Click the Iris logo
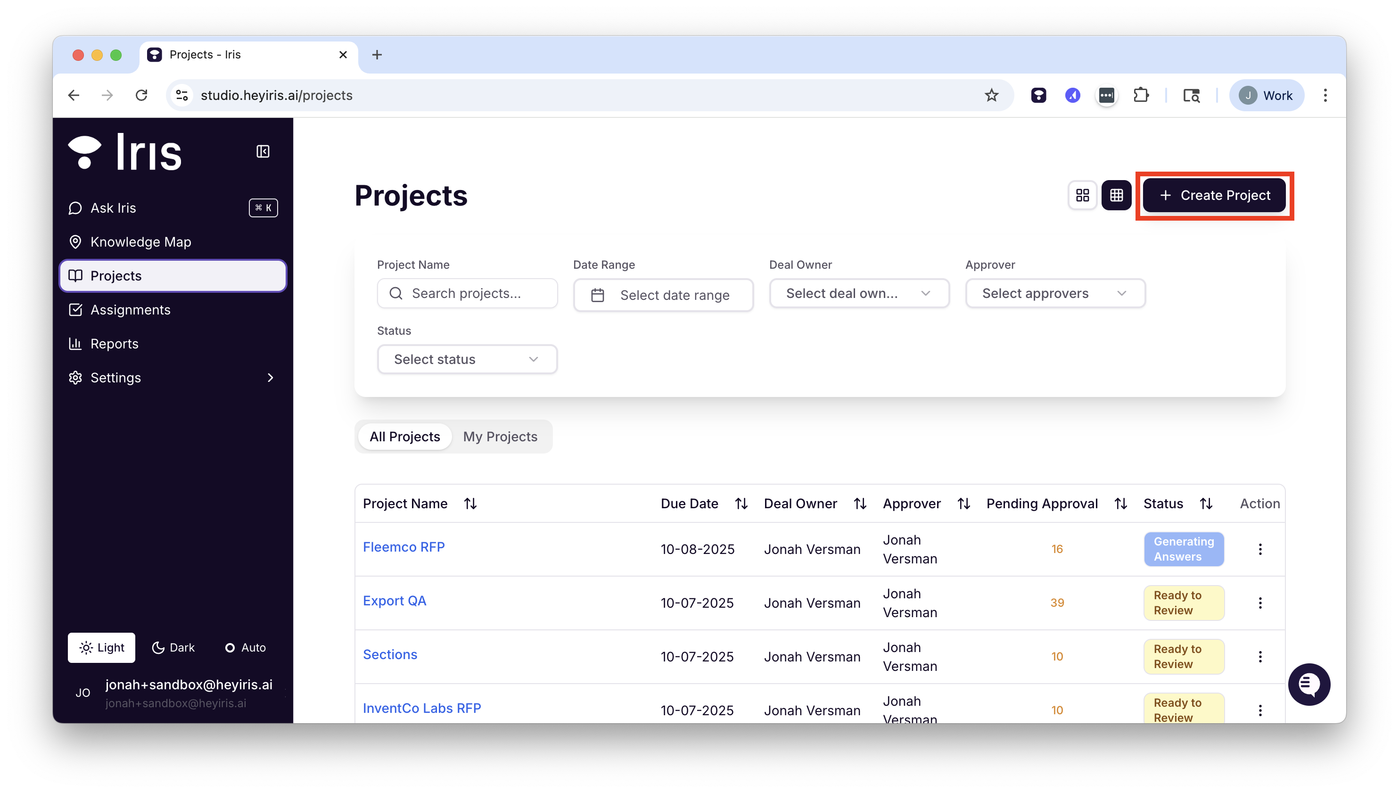This screenshot has height=793, width=1399. 124,152
